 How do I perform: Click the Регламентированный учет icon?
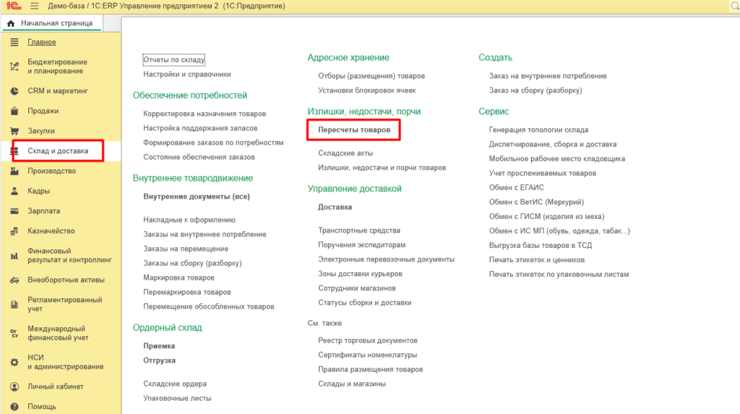point(14,304)
